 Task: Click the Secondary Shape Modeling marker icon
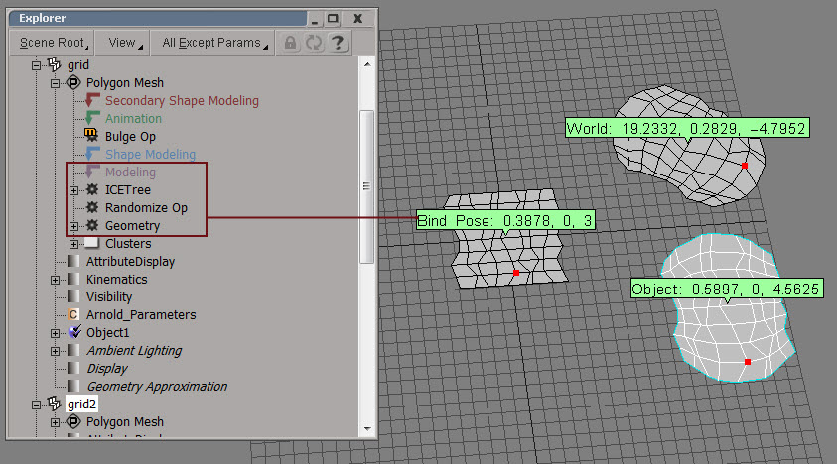pyautogui.click(x=92, y=100)
